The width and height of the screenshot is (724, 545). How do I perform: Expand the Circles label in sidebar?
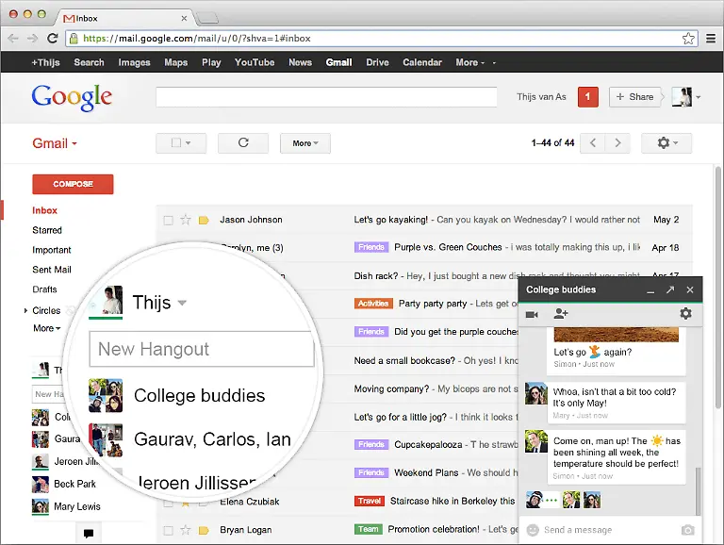(x=25, y=311)
